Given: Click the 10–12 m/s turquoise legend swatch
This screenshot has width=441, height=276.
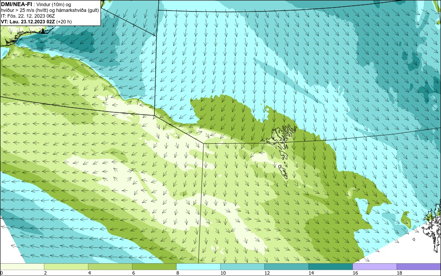Looking at the screenshot, I should [243, 267].
